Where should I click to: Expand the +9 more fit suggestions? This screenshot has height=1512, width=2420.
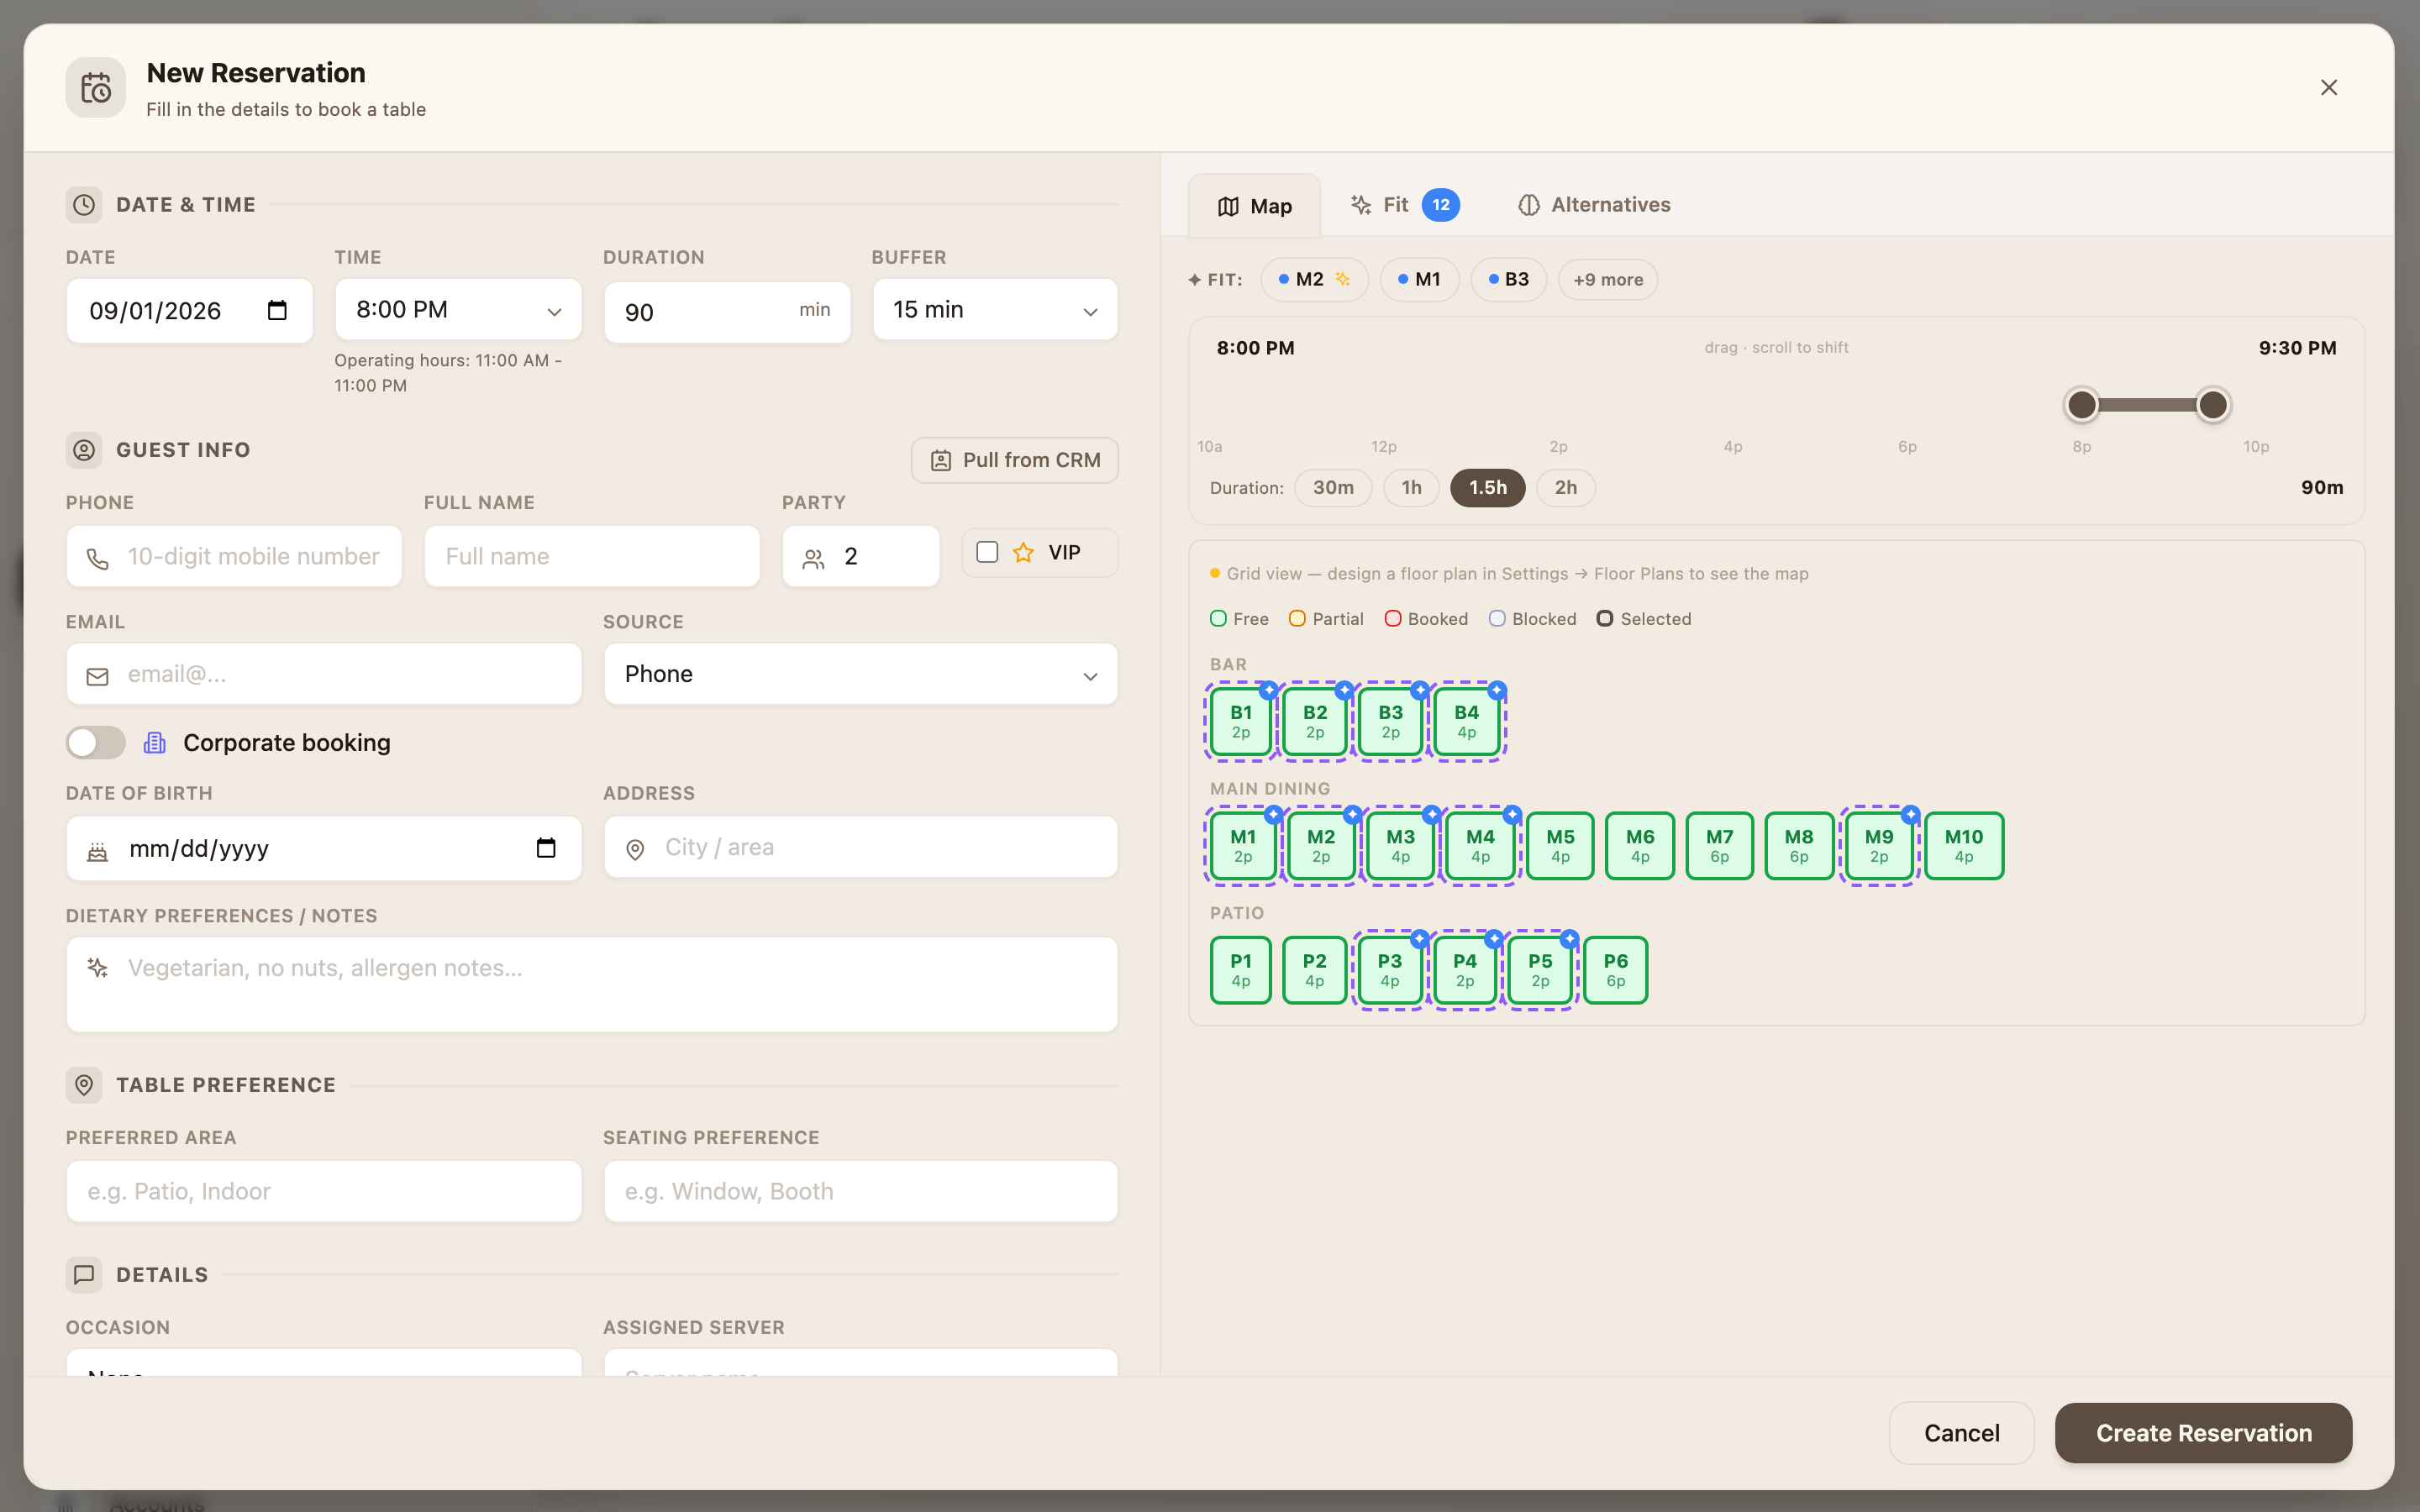click(x=1608, y=280)
